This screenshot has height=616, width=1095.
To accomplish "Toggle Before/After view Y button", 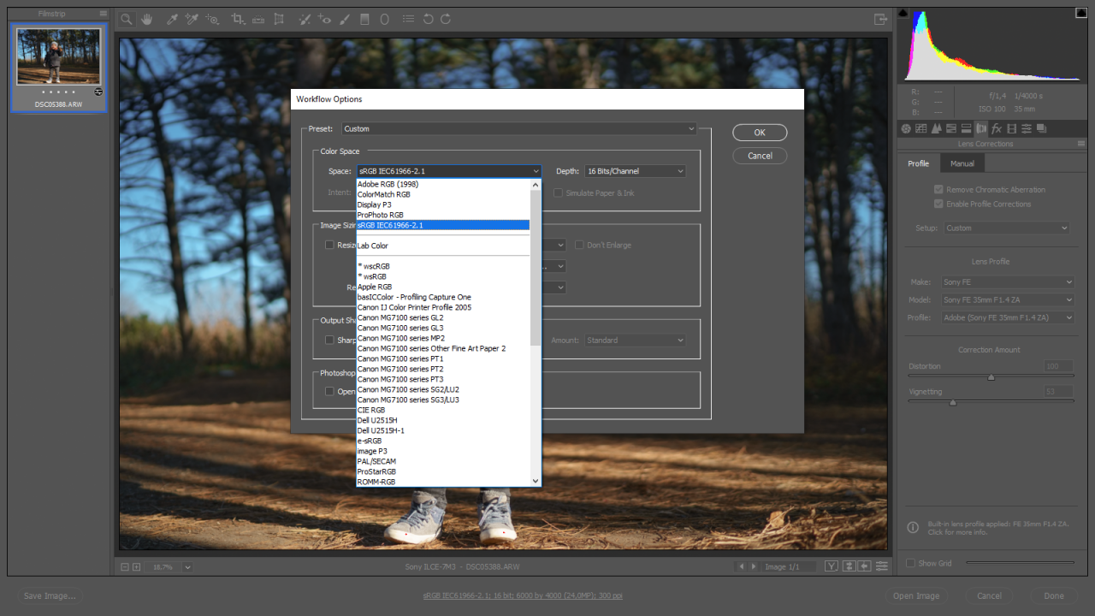I will [832, 566].
